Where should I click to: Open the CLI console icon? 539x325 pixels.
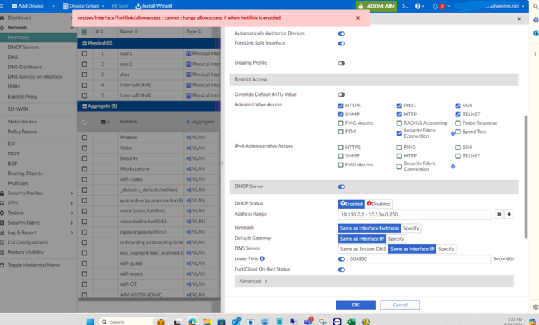pos(406,6)
